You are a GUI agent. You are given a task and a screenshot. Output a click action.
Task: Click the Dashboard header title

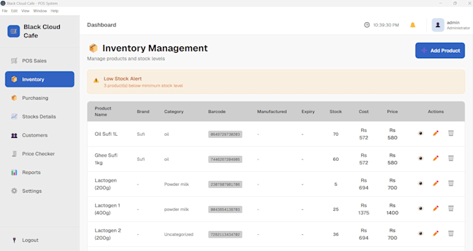(102, 25)
